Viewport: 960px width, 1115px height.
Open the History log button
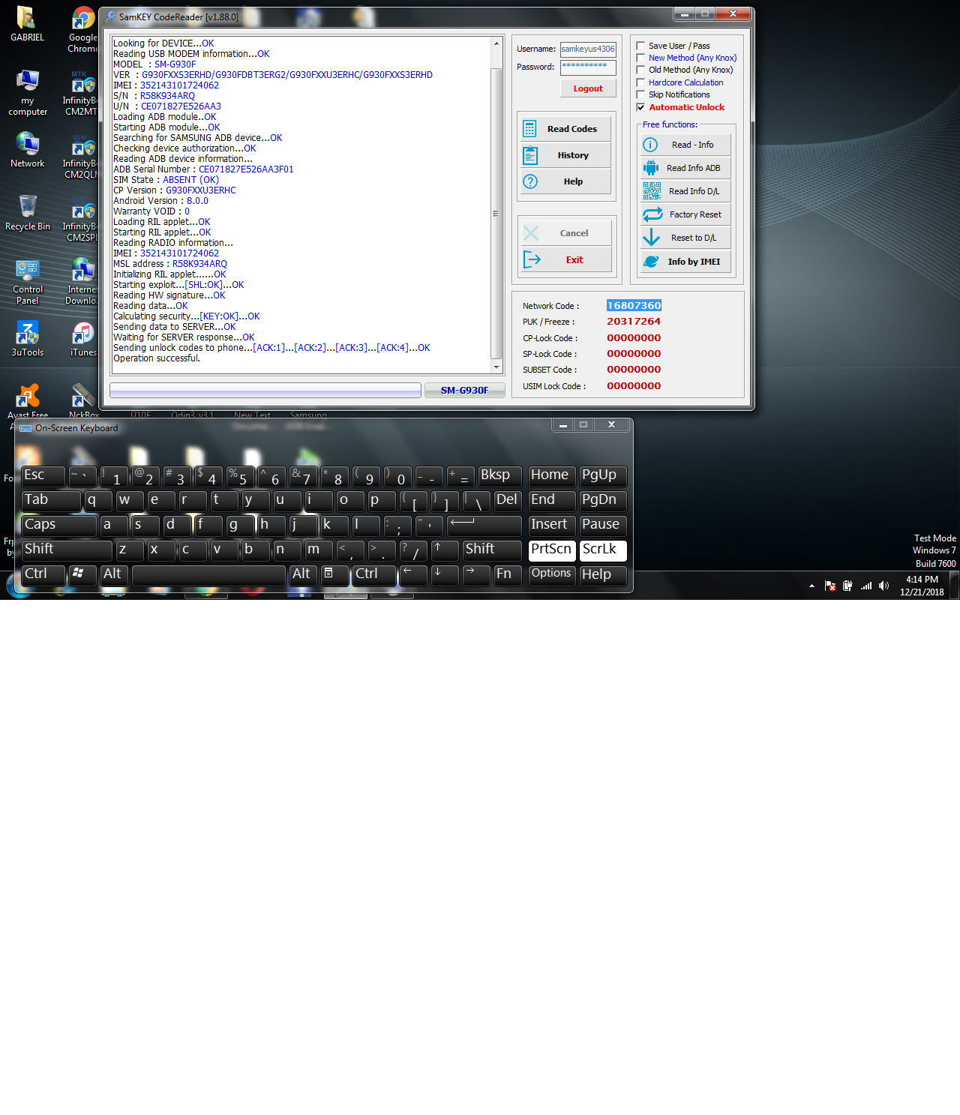tap(566, 155)
